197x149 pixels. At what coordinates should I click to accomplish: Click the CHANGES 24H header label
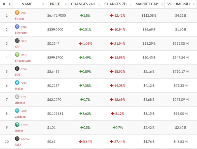[x=83, y=4]
